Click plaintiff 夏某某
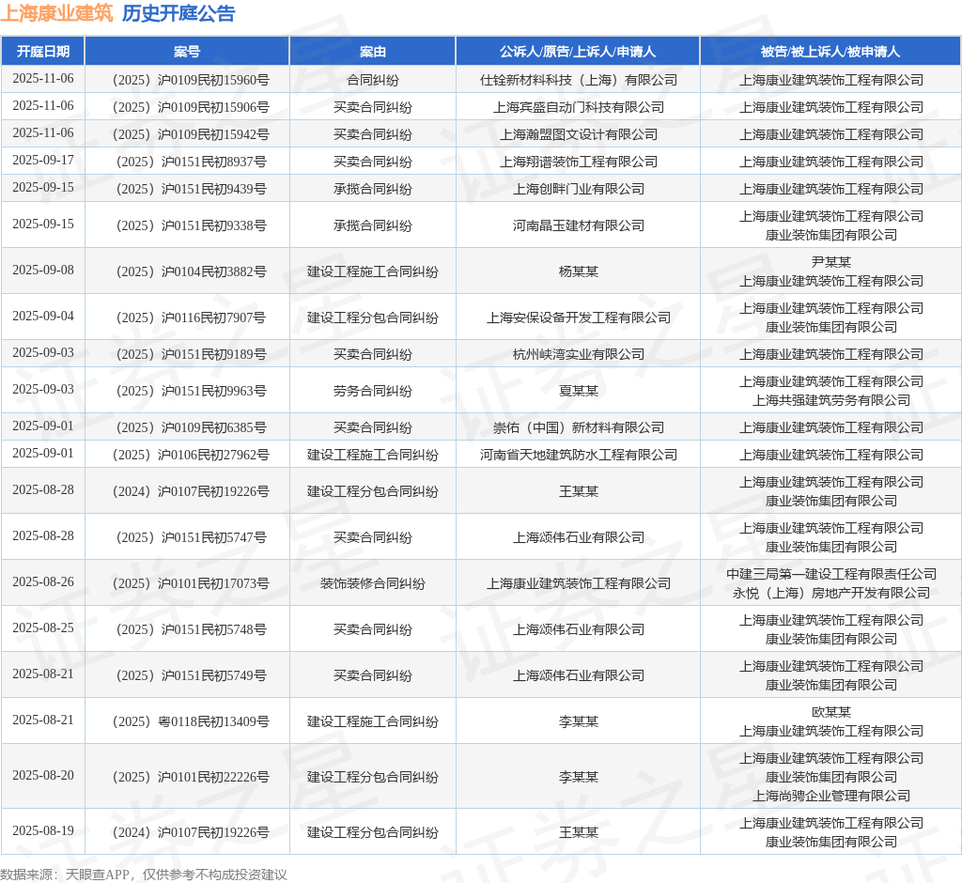 578,391
